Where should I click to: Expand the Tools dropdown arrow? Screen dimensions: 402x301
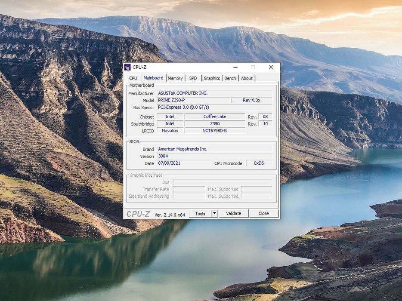[x=215, y=213]
